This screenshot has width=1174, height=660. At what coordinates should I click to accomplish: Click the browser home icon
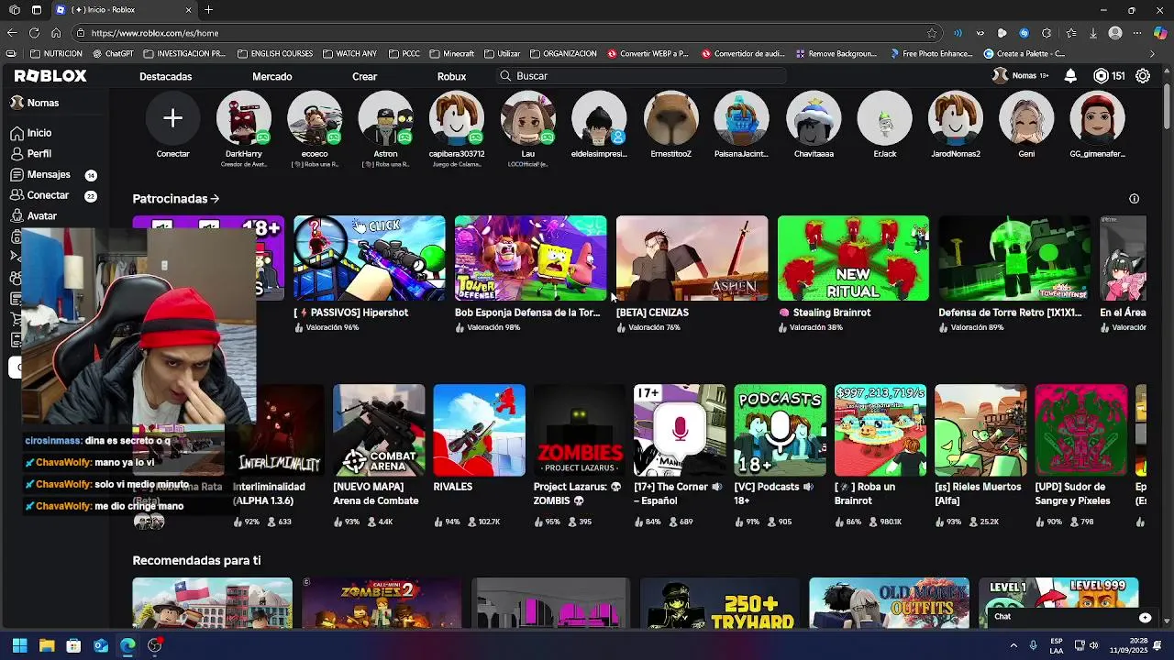pos(56,33)
